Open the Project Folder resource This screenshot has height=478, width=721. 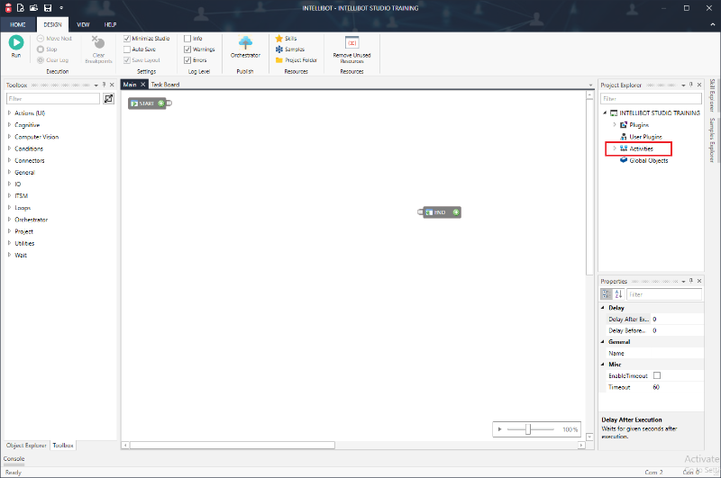pos(296,60)
